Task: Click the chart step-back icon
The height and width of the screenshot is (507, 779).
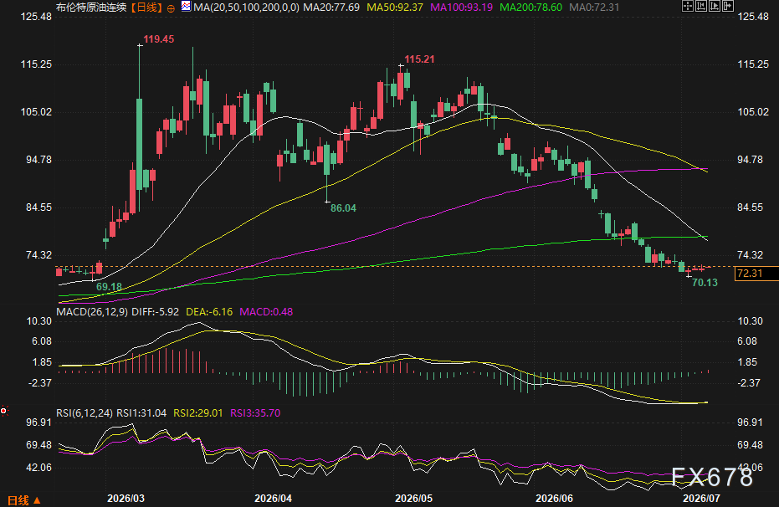Action: coord(701,6)
